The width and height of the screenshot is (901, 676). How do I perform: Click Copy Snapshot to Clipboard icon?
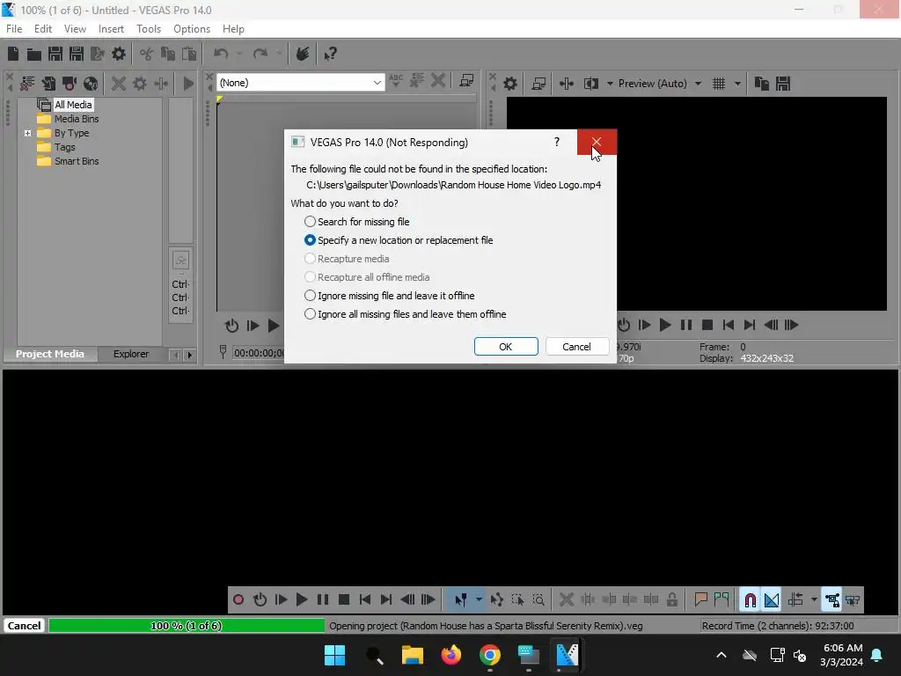(761, 84)
